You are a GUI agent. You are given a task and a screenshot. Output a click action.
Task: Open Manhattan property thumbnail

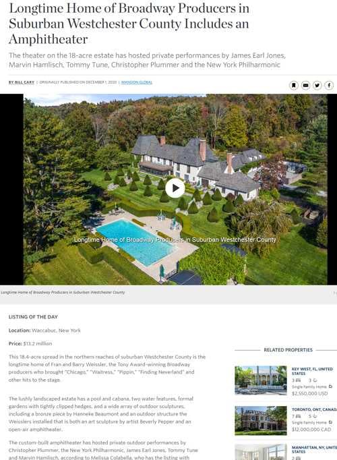(x=261, y=452)
